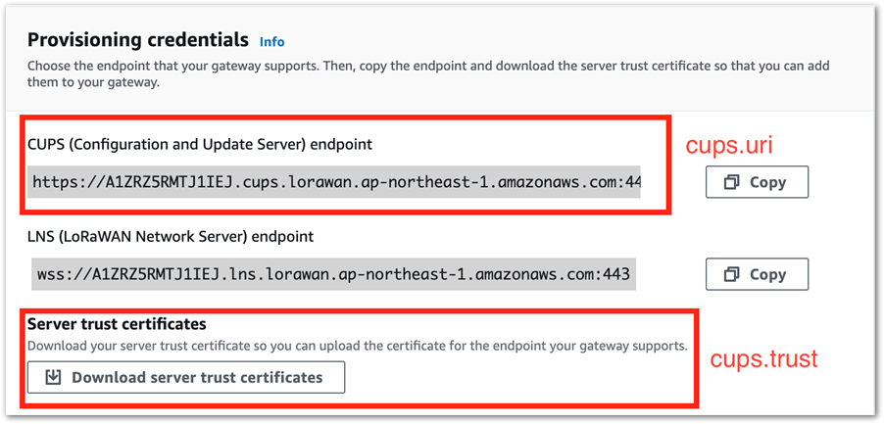Image resolution: width=884 pixels, height=424 pixels.
Task: Click the port 443 at the end of the LNS URL
Action: [615, 275]
